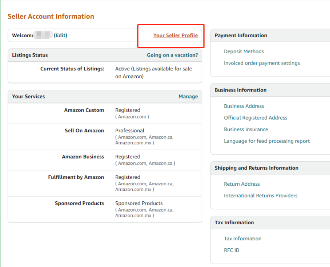This screenshot has height=267, width=330.
Task: Click the Welcome text in account box
Action: (23, 35)
